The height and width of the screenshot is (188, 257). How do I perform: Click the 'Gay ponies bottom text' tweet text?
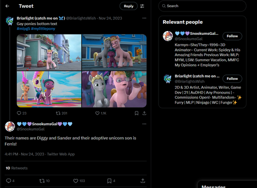tap(37, 24)
